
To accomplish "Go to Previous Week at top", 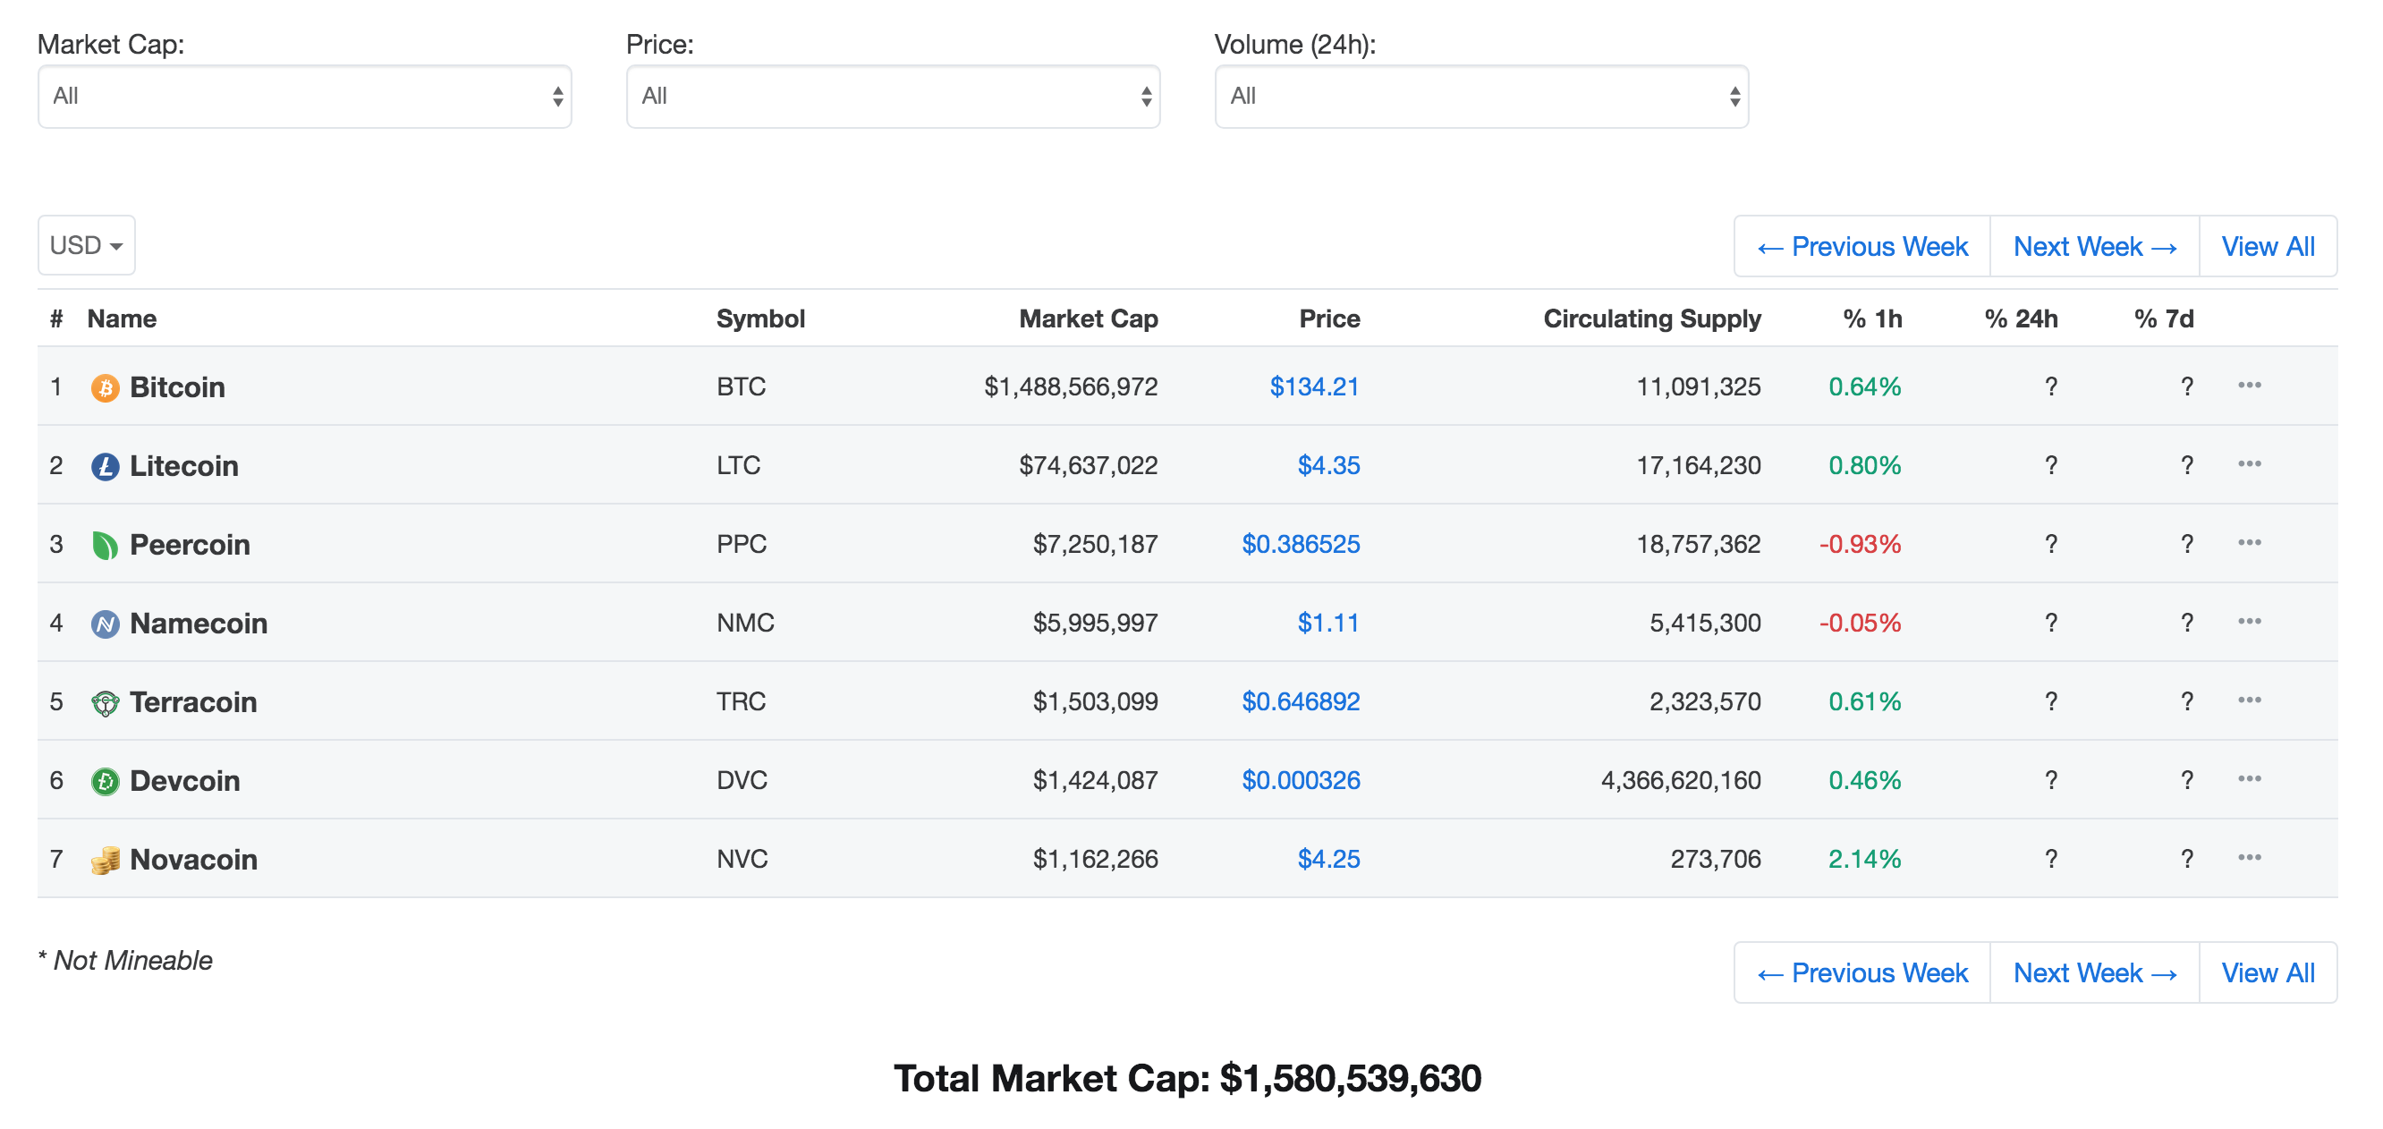I will point(1862,246).
